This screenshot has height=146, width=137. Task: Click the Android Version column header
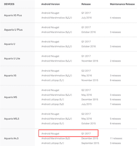click(x=51, y=4)
